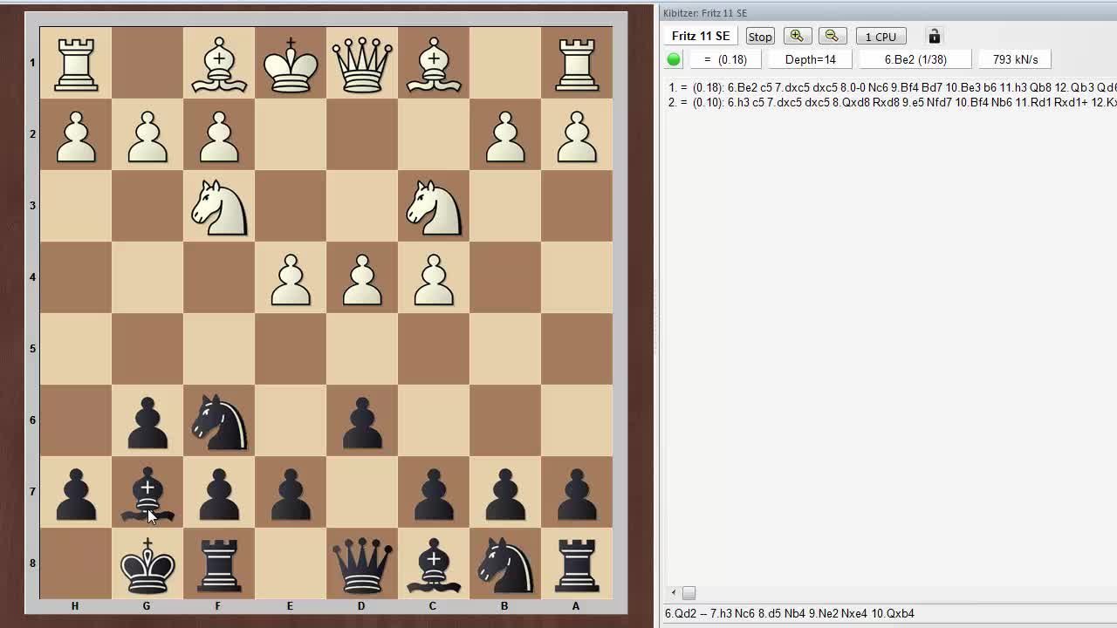The width and height of the screenshot is (1117, 628).
Task: Click the current move 6.Be2 (1/38)
Action: [x=915, y=59]
